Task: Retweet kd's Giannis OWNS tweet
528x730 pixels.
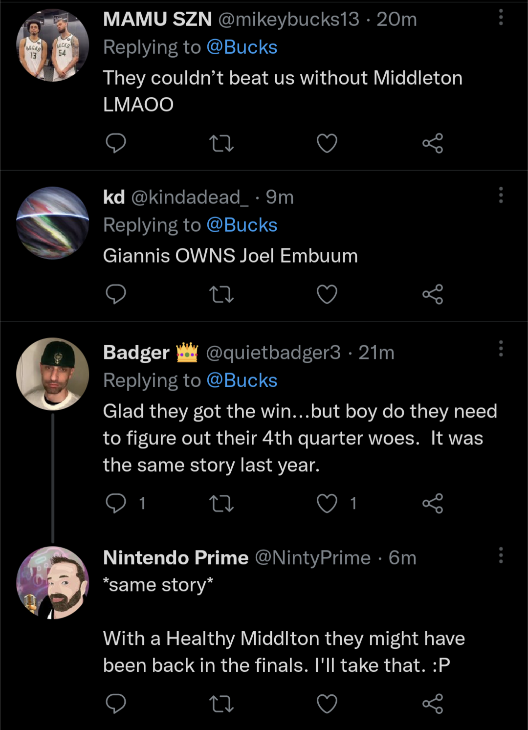Action: [221, 294]
